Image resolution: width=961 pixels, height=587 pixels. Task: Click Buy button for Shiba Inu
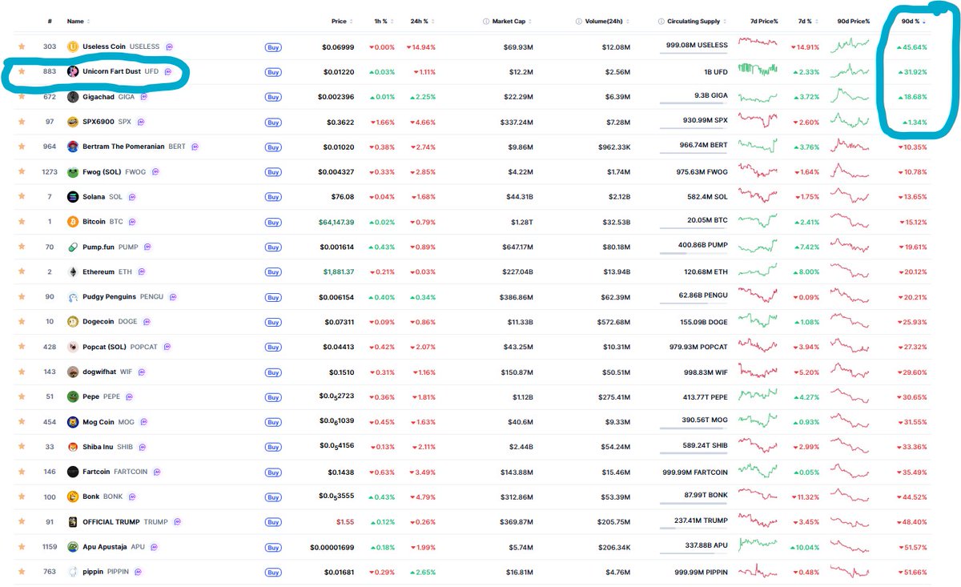[273, 447]
